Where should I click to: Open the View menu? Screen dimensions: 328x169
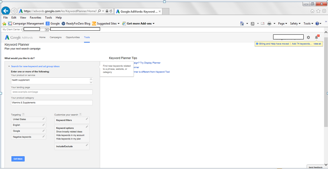(x=23, y=18)
